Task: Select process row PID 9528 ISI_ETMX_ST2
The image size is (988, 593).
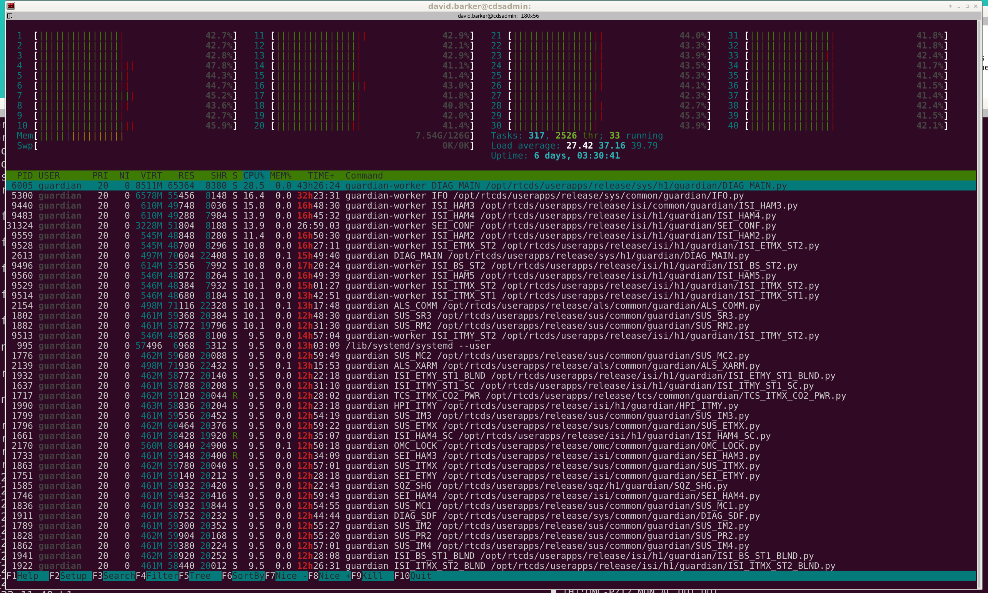Action: coord(491,246)
